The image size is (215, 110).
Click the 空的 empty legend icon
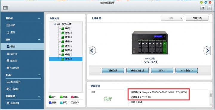72,103
